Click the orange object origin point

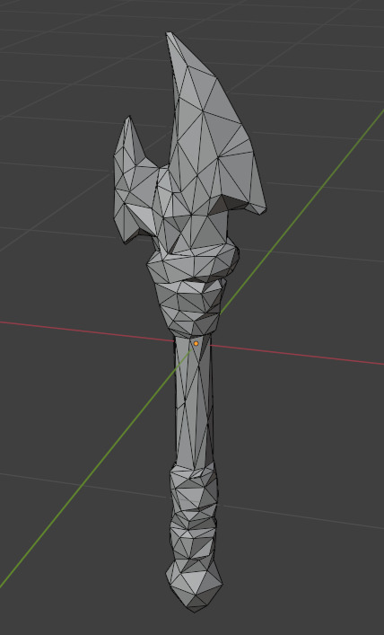[x=196, y=343]
